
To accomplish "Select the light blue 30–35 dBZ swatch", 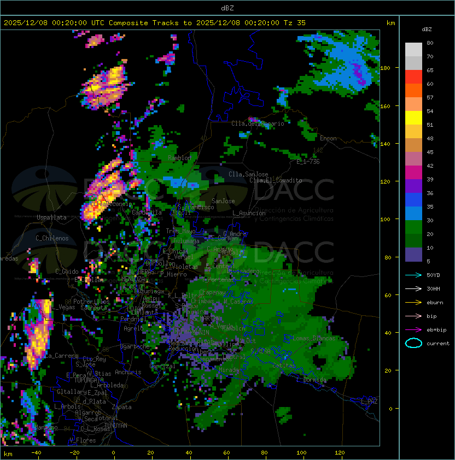I will click(x=413, y=213).
